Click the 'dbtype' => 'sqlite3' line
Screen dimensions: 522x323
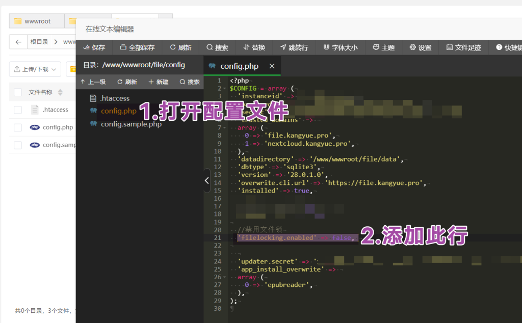tap(279, 167)
